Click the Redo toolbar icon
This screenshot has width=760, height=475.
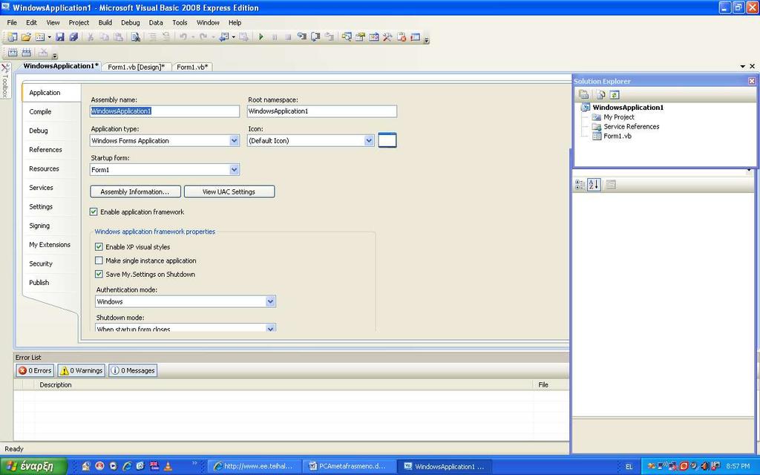click(203, 37)
